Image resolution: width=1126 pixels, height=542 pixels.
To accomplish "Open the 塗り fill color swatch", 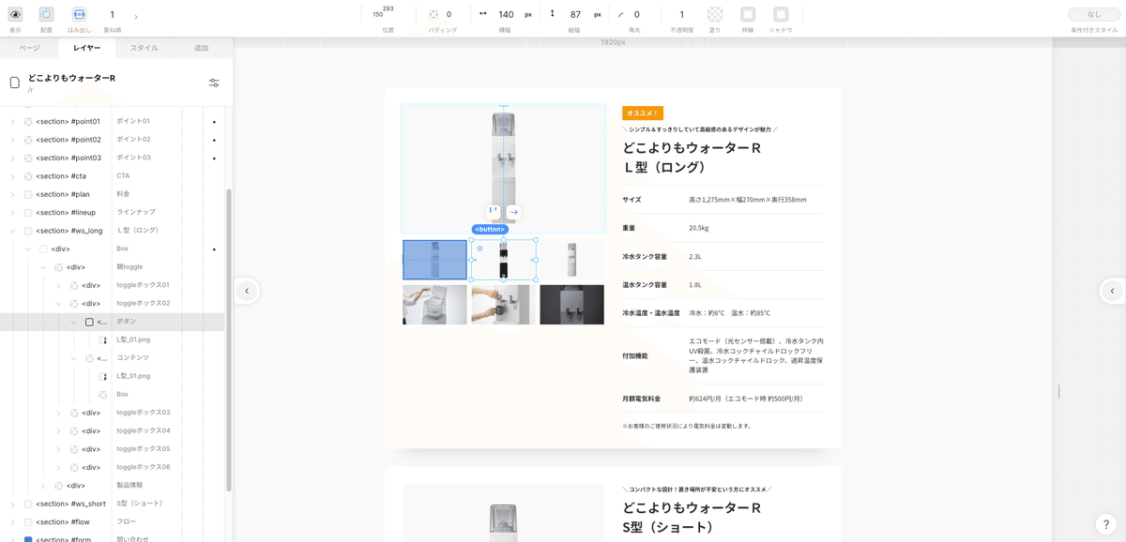I will tap(715, 14).
